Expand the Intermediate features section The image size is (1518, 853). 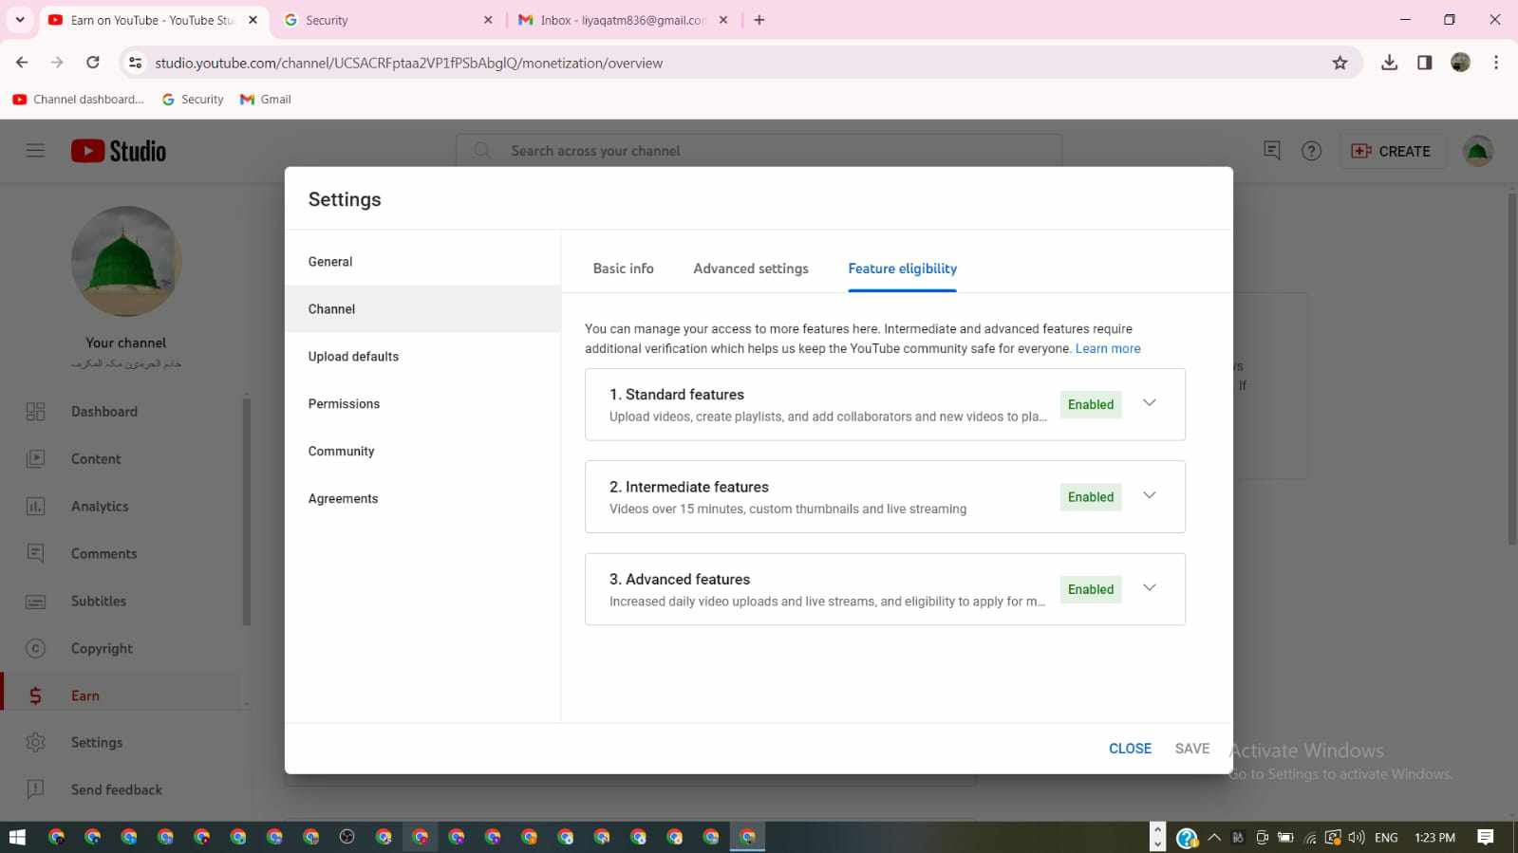click(1149, 496)
